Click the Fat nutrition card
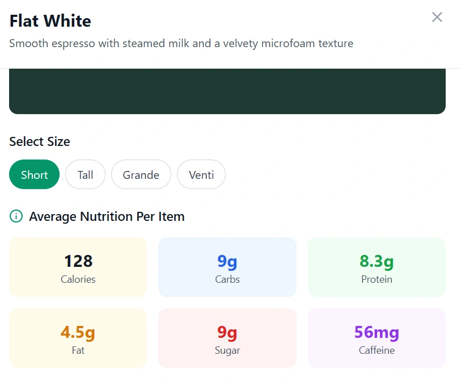 point(78,338)
